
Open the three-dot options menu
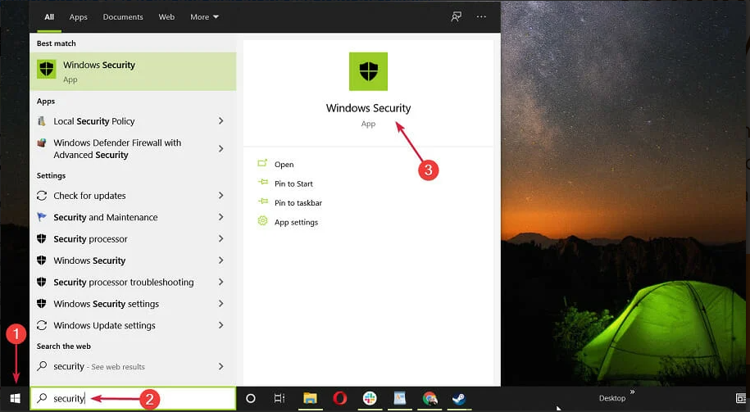tap(481, 16)
